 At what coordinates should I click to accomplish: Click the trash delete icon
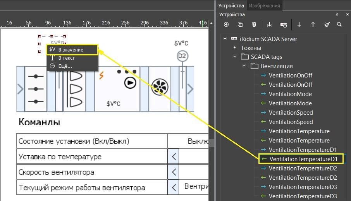pos(254,24)
